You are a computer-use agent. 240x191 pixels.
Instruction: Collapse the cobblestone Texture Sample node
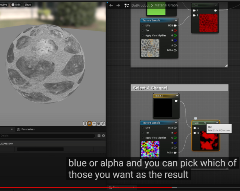coord(176,20)
